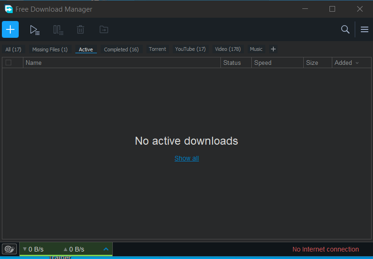373x259 pixels.
Task: Click the Size column header
Action: [x=312, y=63]
